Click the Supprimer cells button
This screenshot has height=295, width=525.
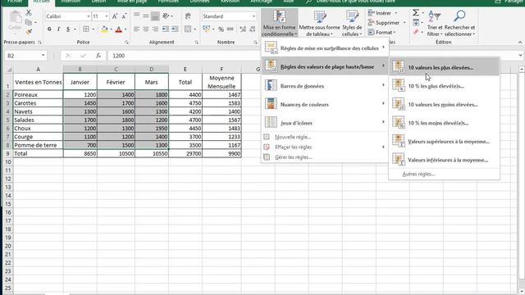coord(386,23)
